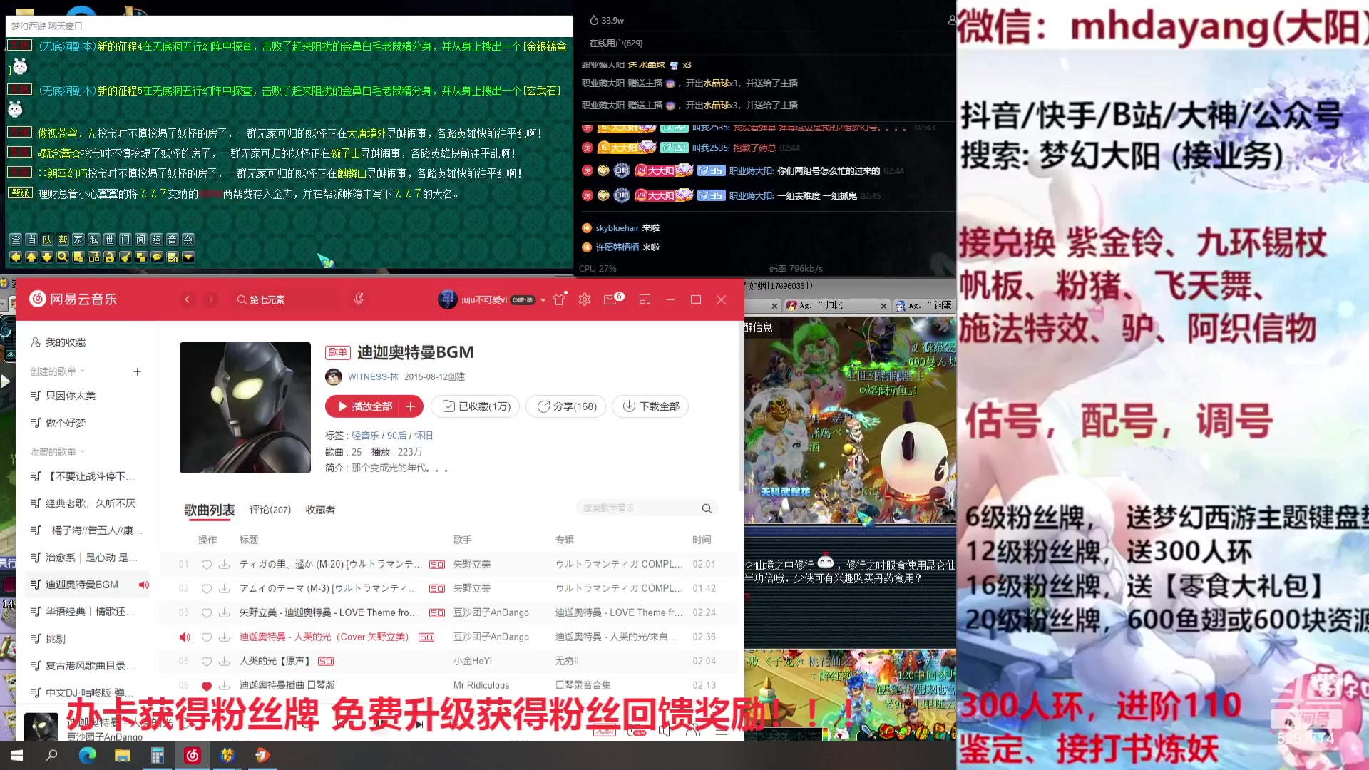Toggle the 世 world channel filter
Viewport: 1369px width, 770px height.
(x=110, y=240)
